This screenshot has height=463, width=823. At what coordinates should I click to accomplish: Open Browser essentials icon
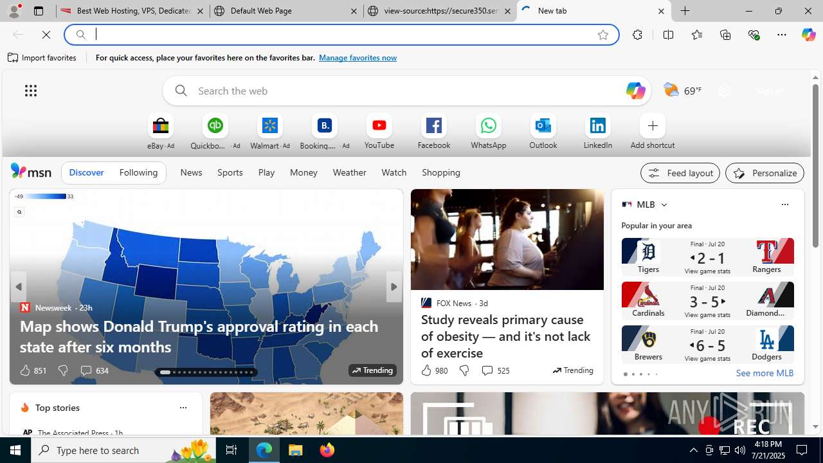[x=754, y=35]
